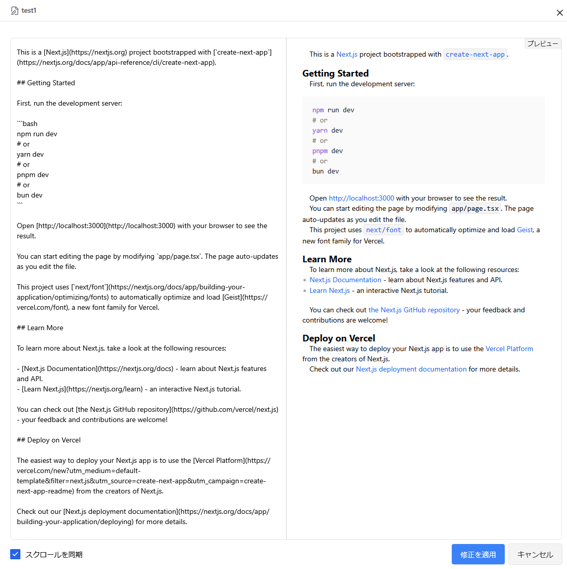Image resolution: width=567 pixels, height=569 pixels.
Task: Close the test1 dialog with X
Action: [559, 13]
